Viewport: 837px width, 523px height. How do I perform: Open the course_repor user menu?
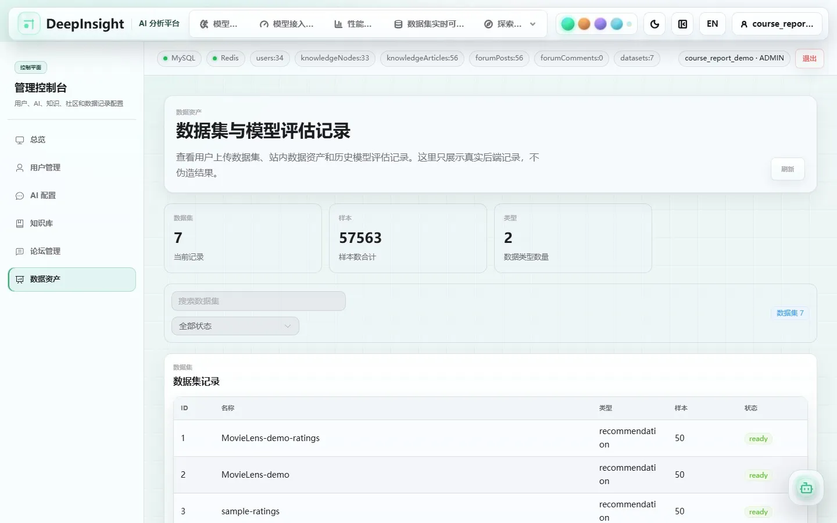777,24
